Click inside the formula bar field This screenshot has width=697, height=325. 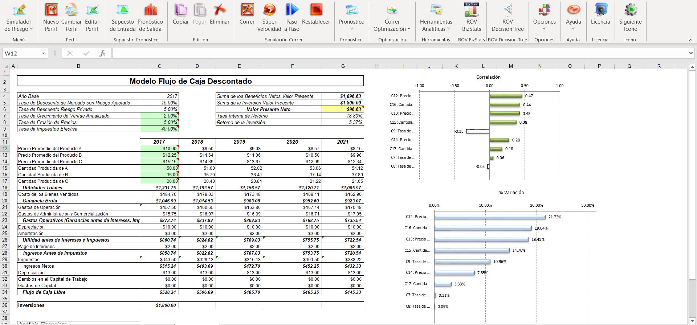399,53
